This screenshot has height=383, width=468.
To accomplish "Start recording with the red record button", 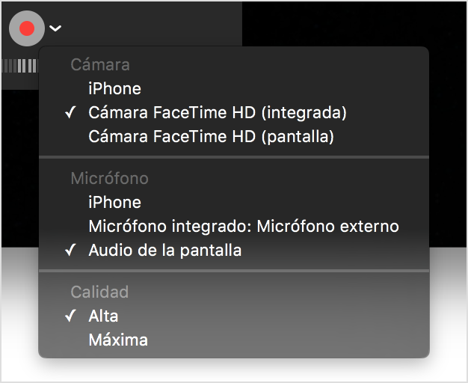I will [27, 28].
